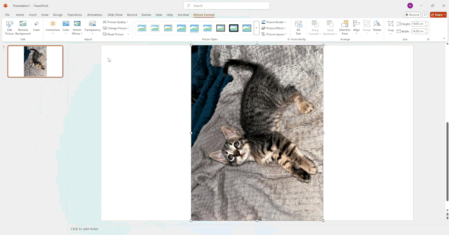Image resolution: width=449 pixels, height=235 pixels.
Task: Open the Color options dropdown
Action: pyautogui.click(x=66, y=28)
